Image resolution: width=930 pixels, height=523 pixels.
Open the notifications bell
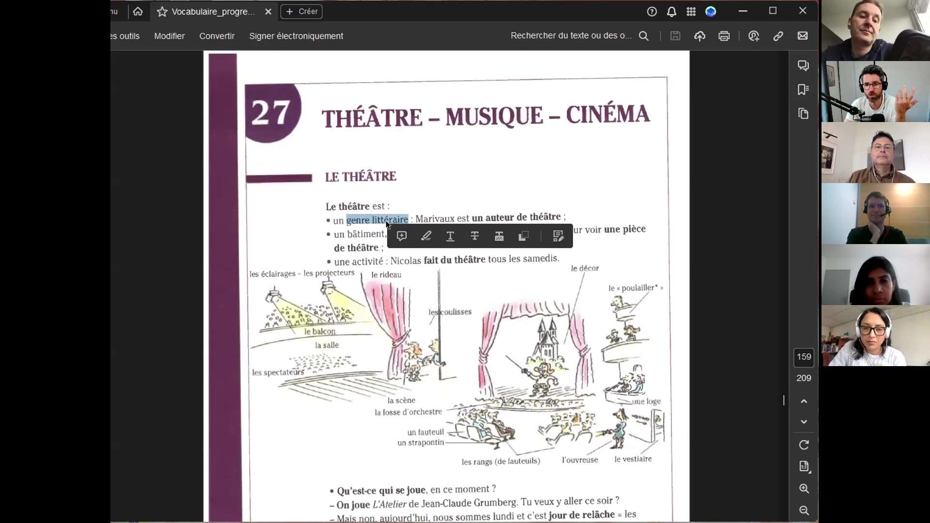671,12
